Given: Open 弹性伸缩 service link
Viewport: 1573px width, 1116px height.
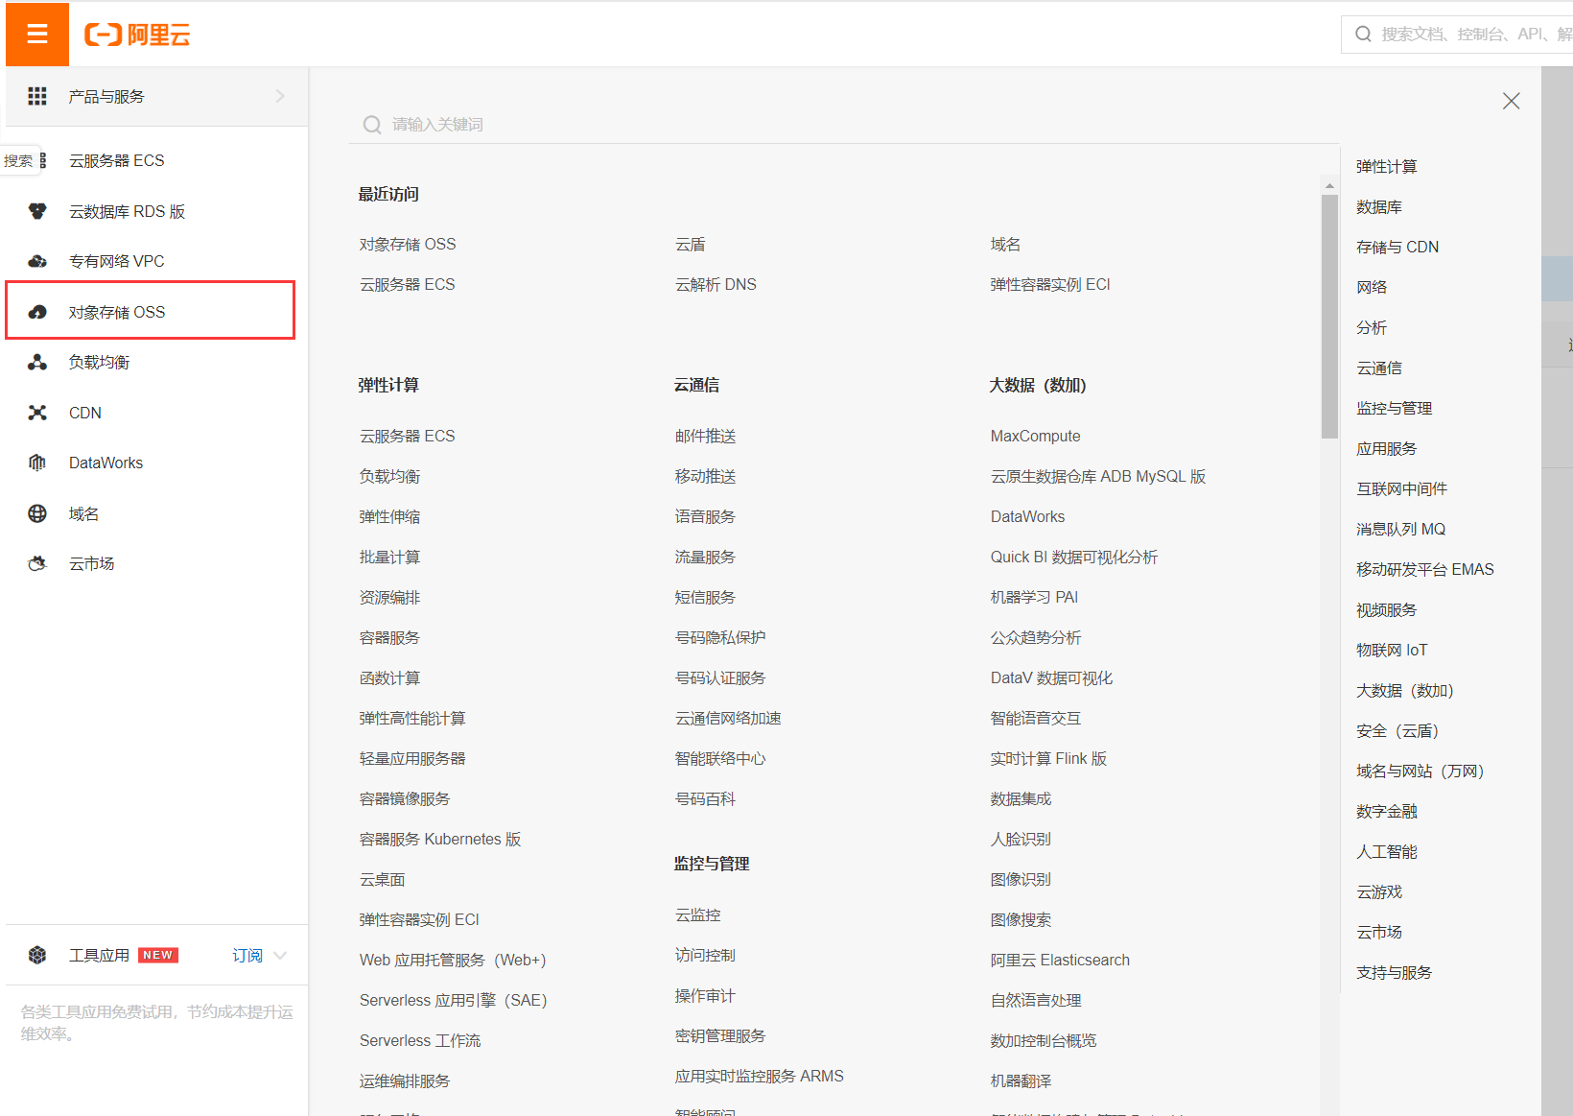Looking at the screenshot, I should click(389, 516).
